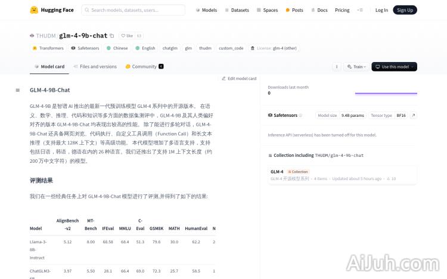Open the THUDM organization link
The height and width of the screenshot is (279, 447).
click(x=45, y=36)
